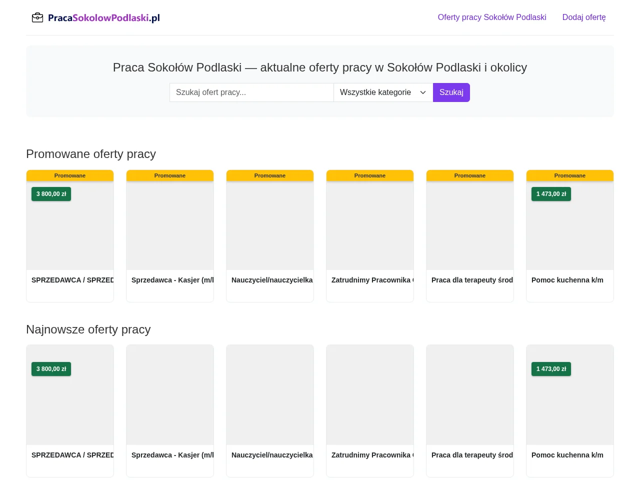Click the category dropdown chevron arrow

click(423, 92)
